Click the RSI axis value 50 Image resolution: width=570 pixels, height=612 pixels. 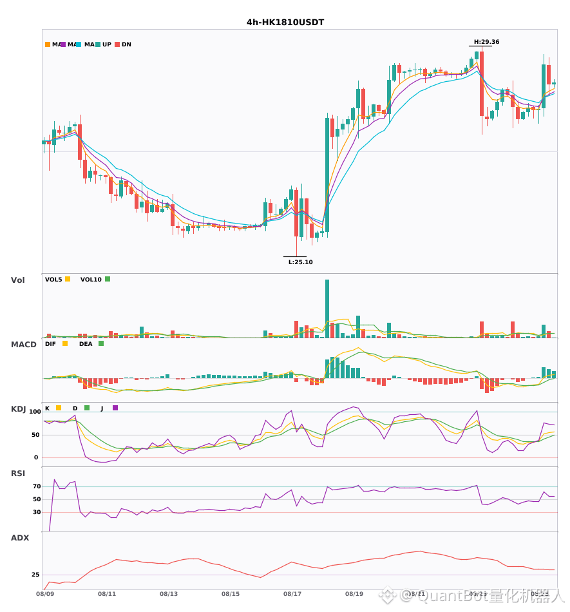click(37, 499)
